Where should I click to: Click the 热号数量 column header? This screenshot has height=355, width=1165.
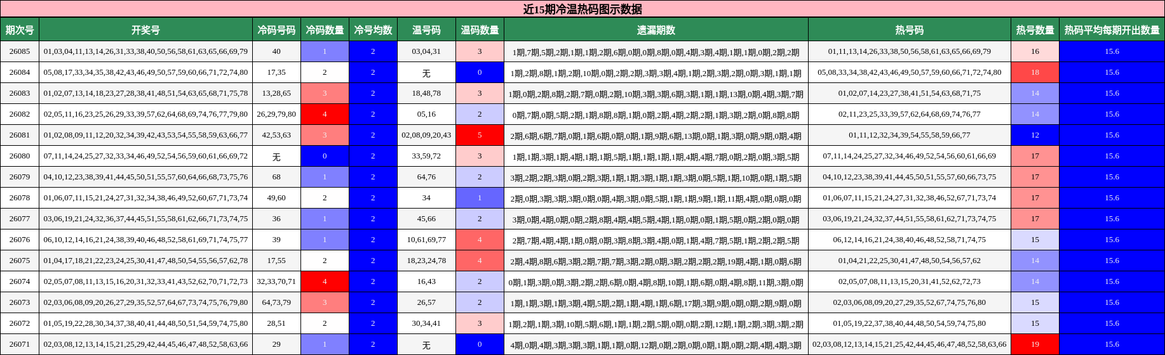coord(1035,30)
